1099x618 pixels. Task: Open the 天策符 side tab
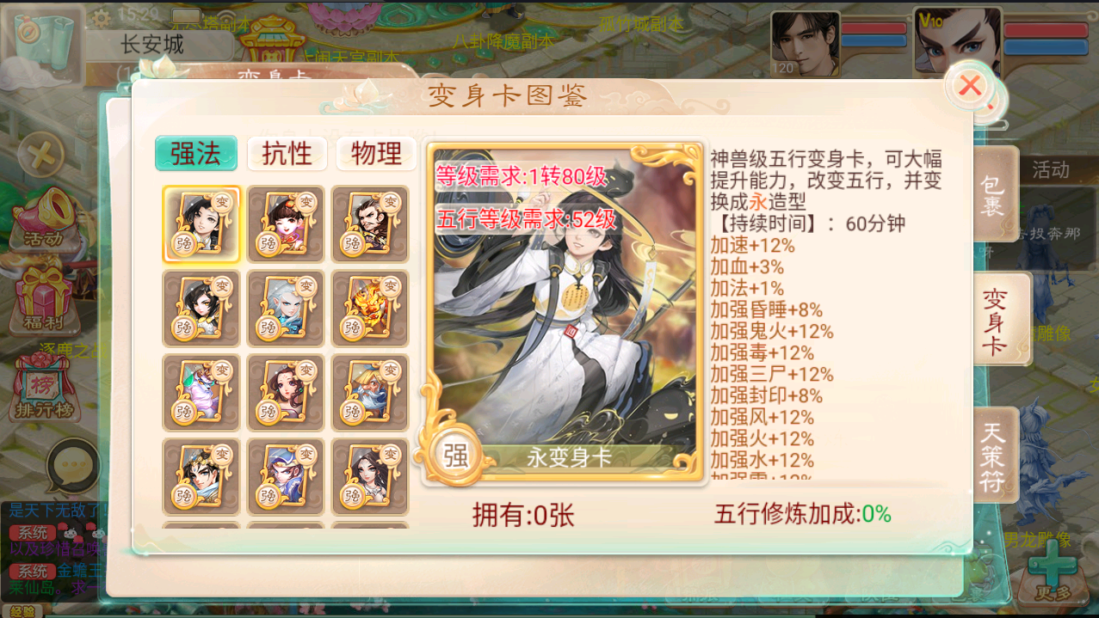click(x=993, y=454)
